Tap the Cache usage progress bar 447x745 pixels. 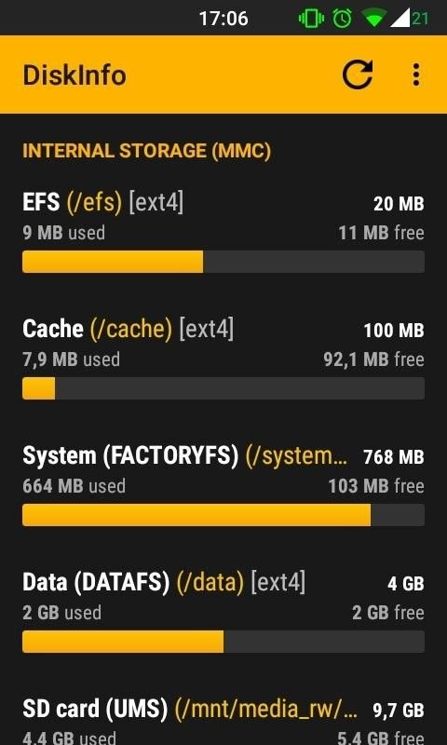tap(223, 388)
